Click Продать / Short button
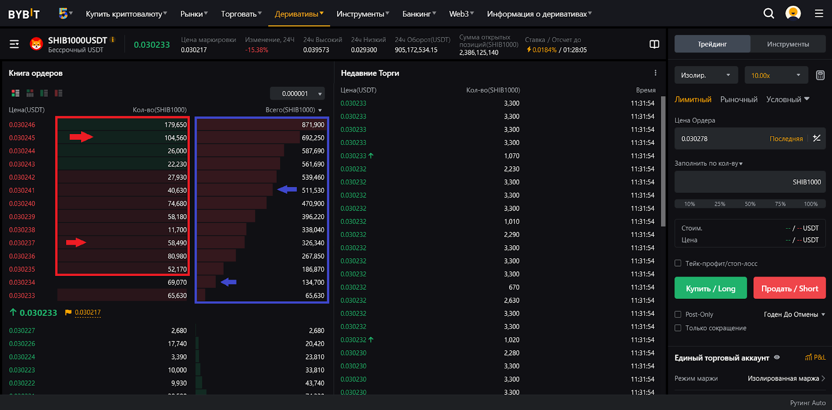Screen dimensions: 832x410 click(789, 288)
